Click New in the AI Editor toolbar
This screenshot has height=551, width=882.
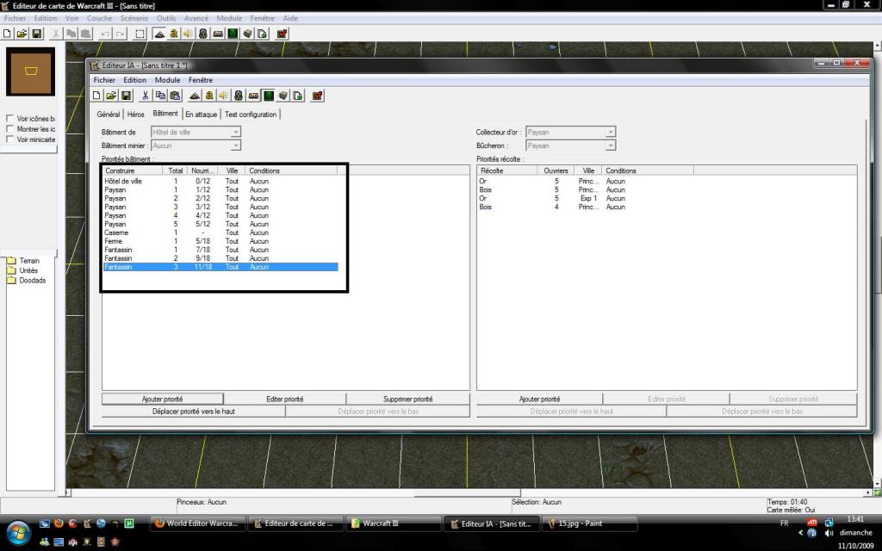96,96
